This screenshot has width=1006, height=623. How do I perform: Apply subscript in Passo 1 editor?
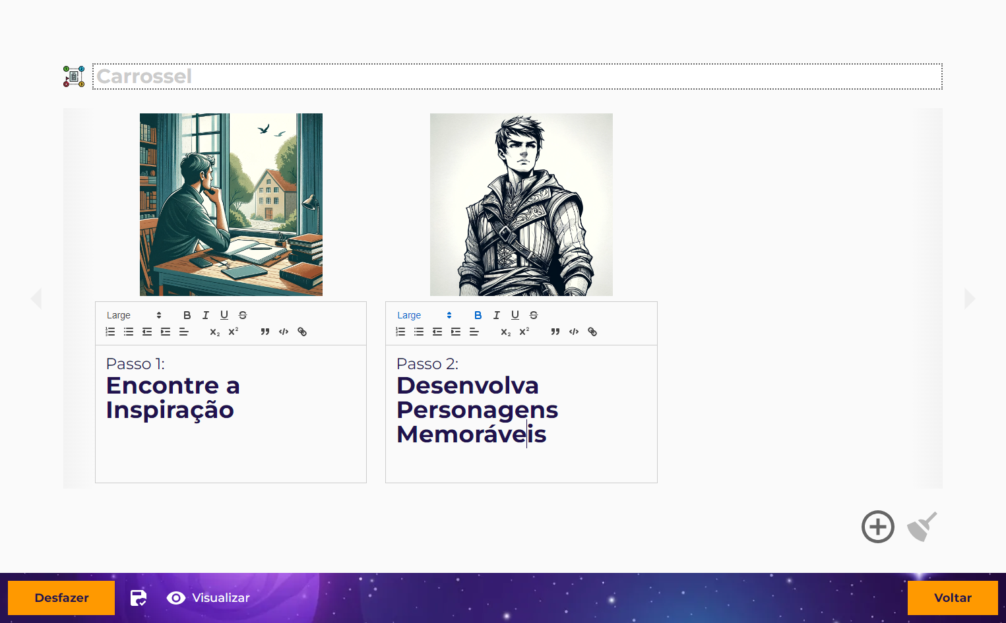(x=215, y=332)
